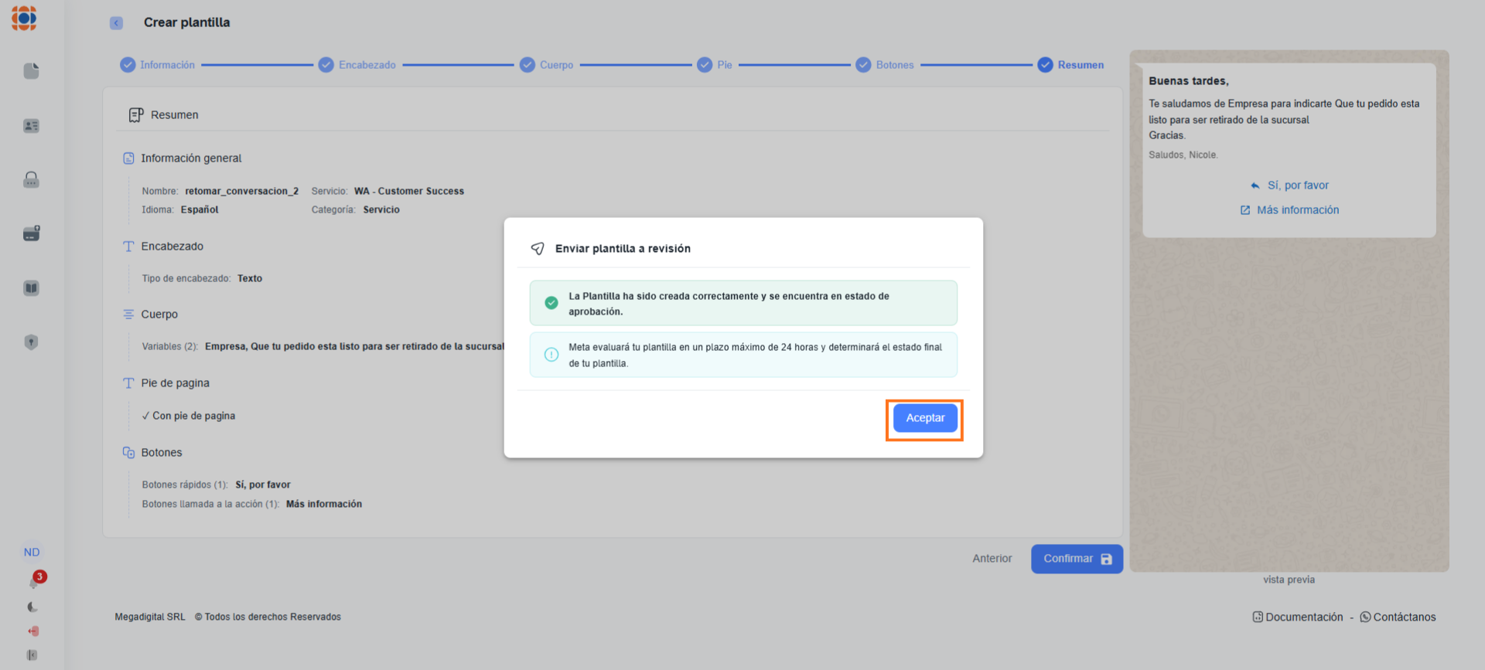The height and width of the screenshot is (670, 1485).
Task: Go to the Botones step
Action: click(x=885, y=65)
